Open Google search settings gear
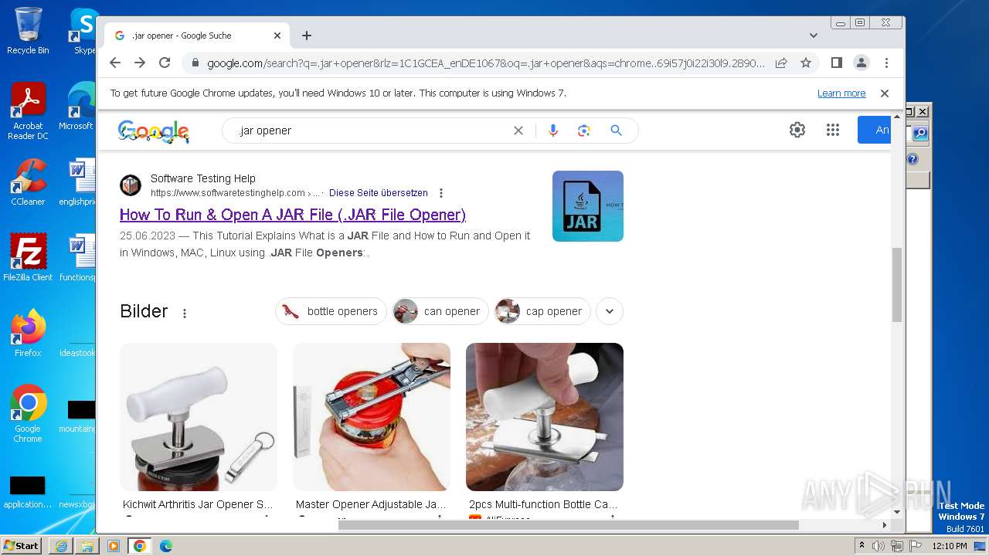989x556 pixels. [797, 130]
